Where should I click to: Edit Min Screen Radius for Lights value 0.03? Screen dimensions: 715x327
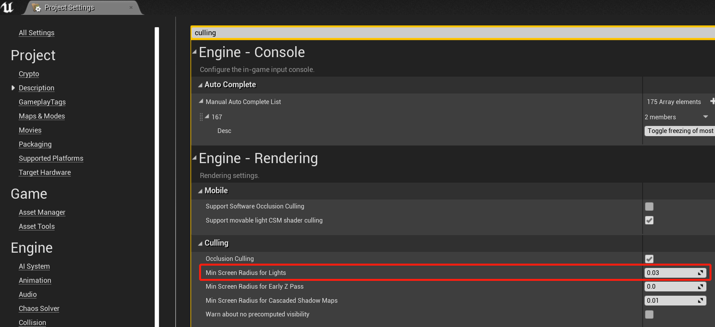click(x=670, y=273)
